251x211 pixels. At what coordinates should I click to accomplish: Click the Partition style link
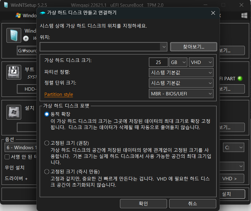[x=58, y=94]
